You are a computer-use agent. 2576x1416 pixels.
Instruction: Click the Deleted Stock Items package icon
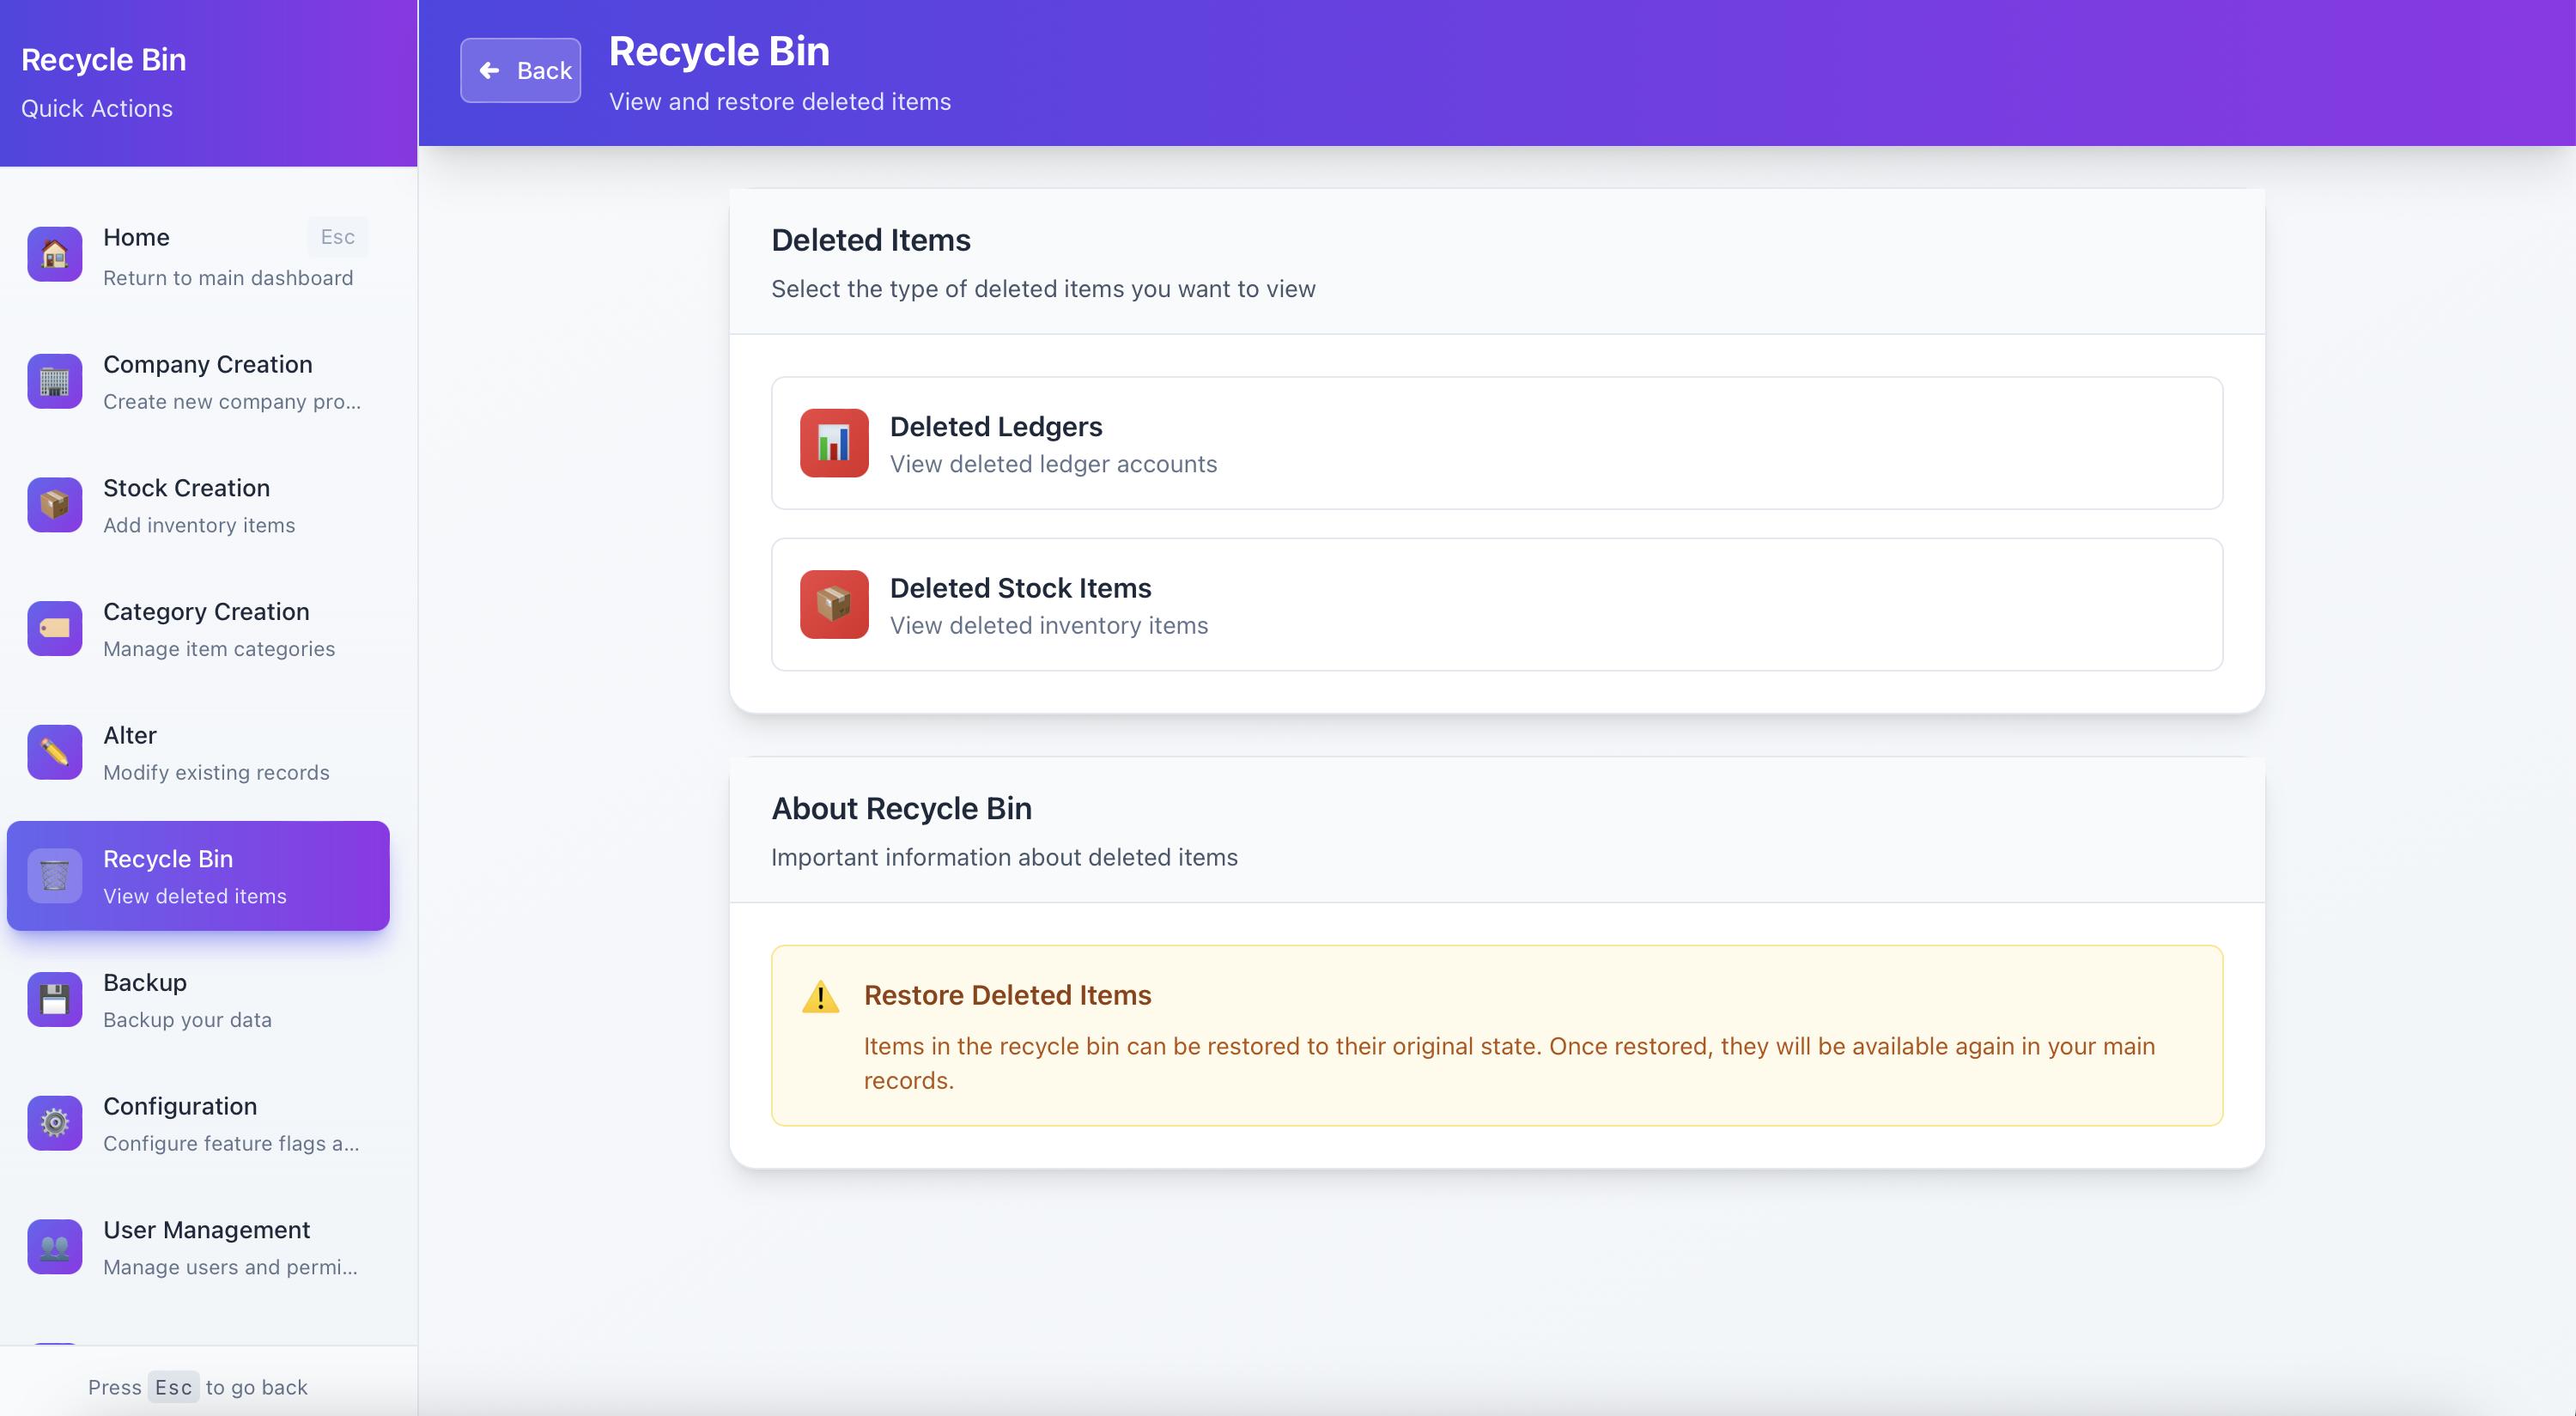833,604
